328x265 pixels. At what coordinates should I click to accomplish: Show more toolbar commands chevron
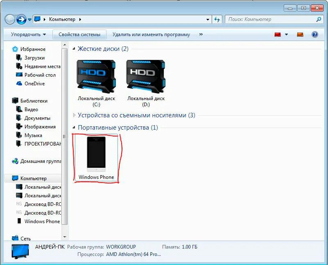click(201, 34)
